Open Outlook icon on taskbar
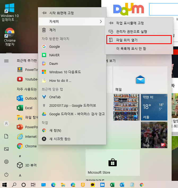Image resolution: width=178 pixels, height=188 pixels. tap(122, 185)
